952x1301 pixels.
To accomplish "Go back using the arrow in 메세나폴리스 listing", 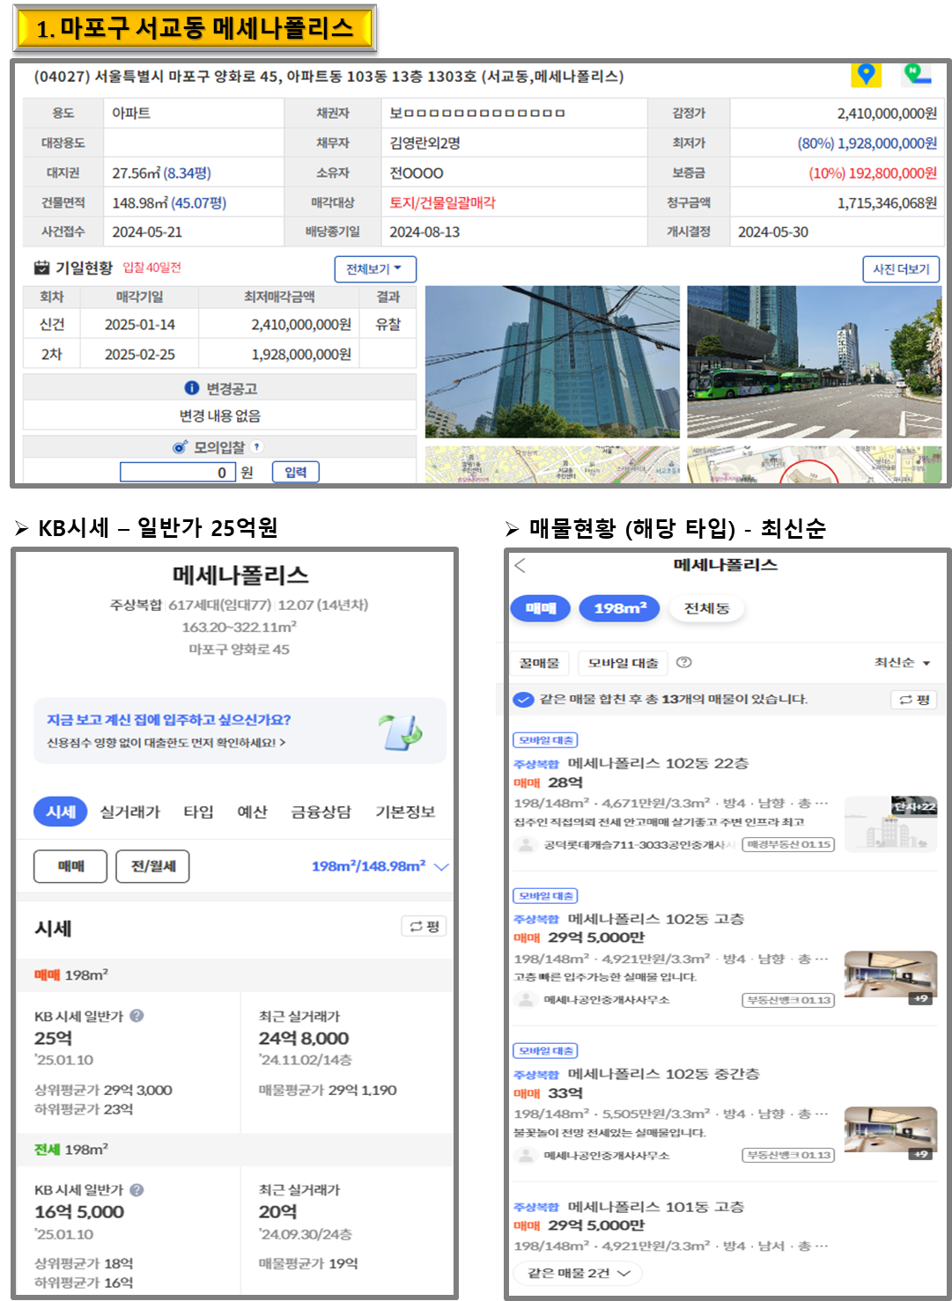I will tap(520, 565).
